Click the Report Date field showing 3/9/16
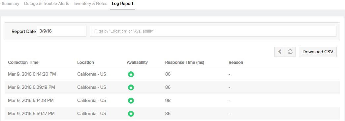 pyautogui.click(x=62, y=31)
